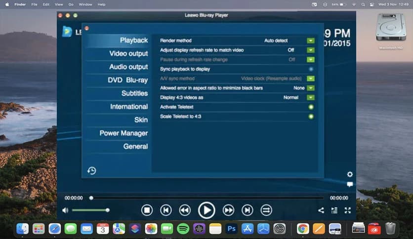The image size is (413, 239).
Task: Open the Go menu
Action: point(71,4)
